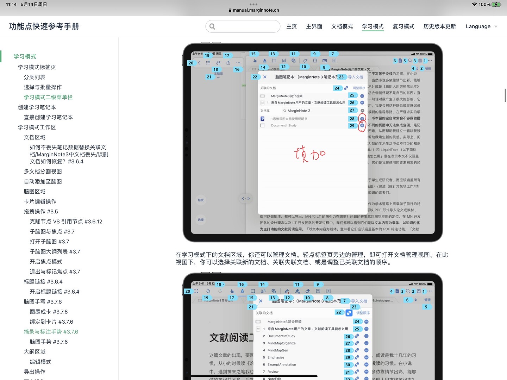Open 退出与标记焦点 #3.7 sidebar link
Viewport: 507px width, 380px height.
[x=55, y=272]
